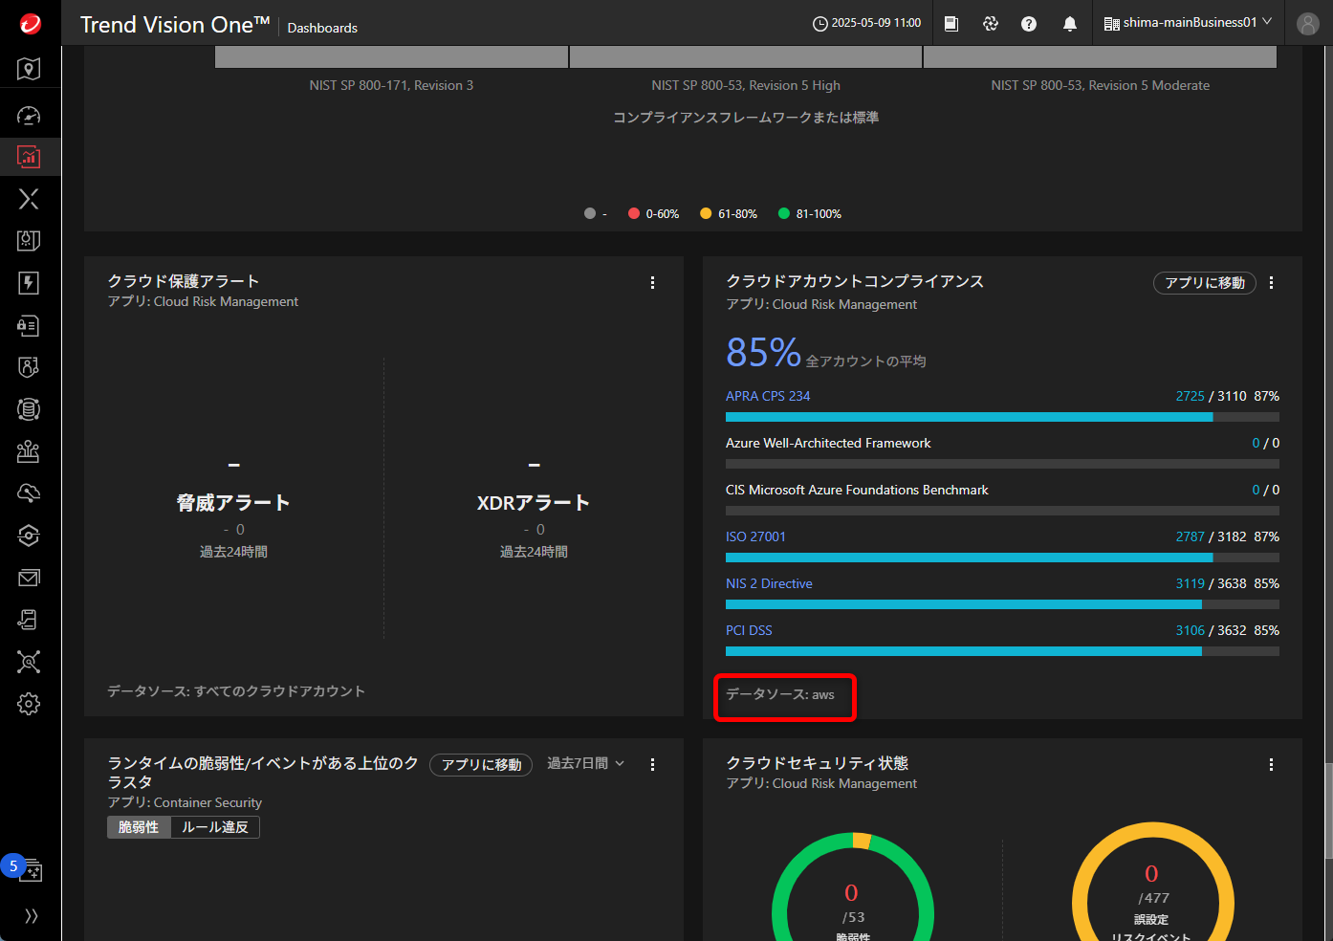Open the gauge speedometer sidebar icon
The height and width of the screenshot is (941, 1333).
(x=29, y=116)
